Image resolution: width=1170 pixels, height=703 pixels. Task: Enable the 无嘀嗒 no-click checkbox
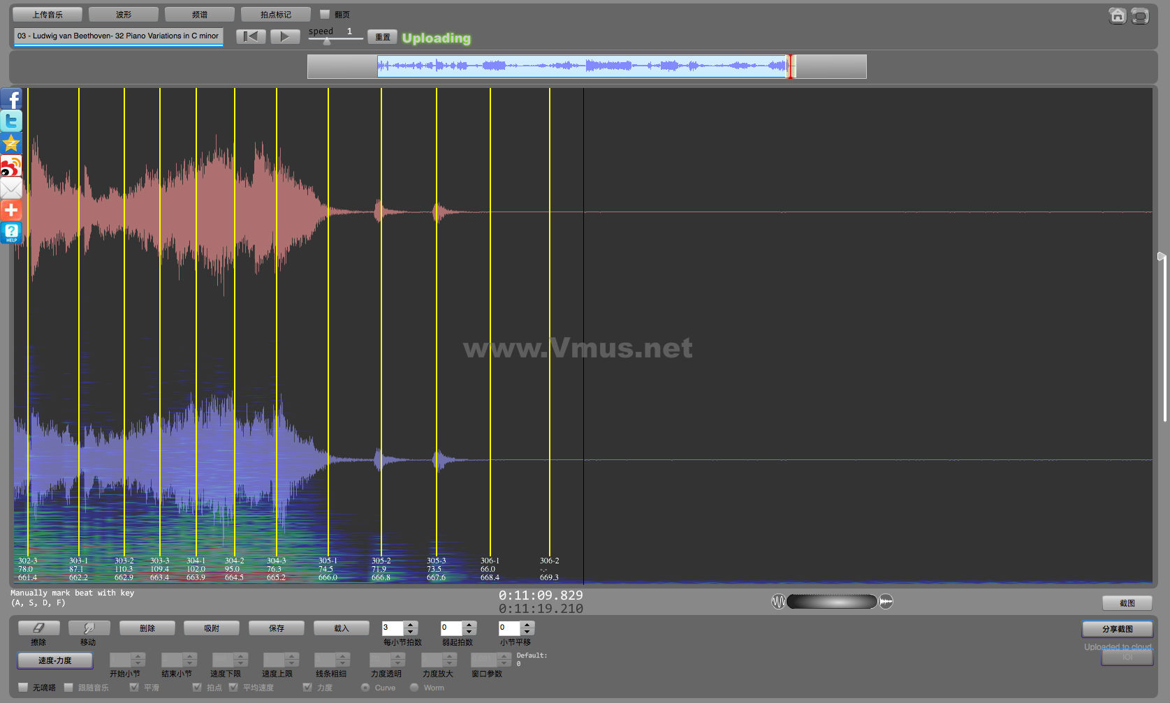(23, 688)
